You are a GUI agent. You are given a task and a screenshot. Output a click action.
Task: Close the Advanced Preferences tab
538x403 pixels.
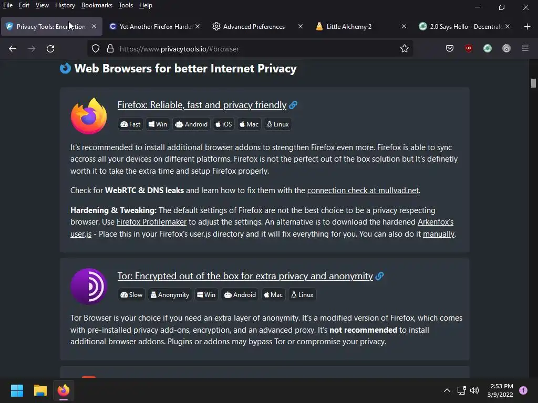[300, 26]
